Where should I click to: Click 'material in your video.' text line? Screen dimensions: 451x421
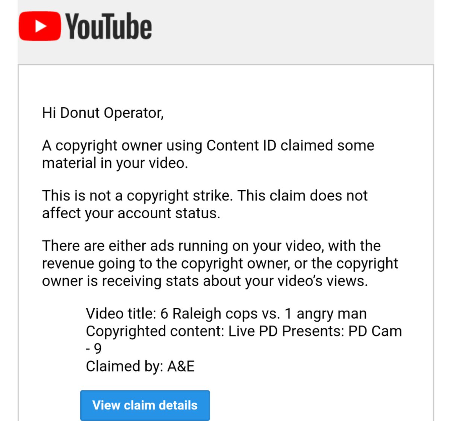pos(115,163)
